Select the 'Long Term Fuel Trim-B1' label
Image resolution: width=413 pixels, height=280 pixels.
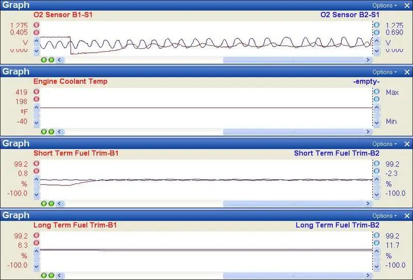click(75, 225)
